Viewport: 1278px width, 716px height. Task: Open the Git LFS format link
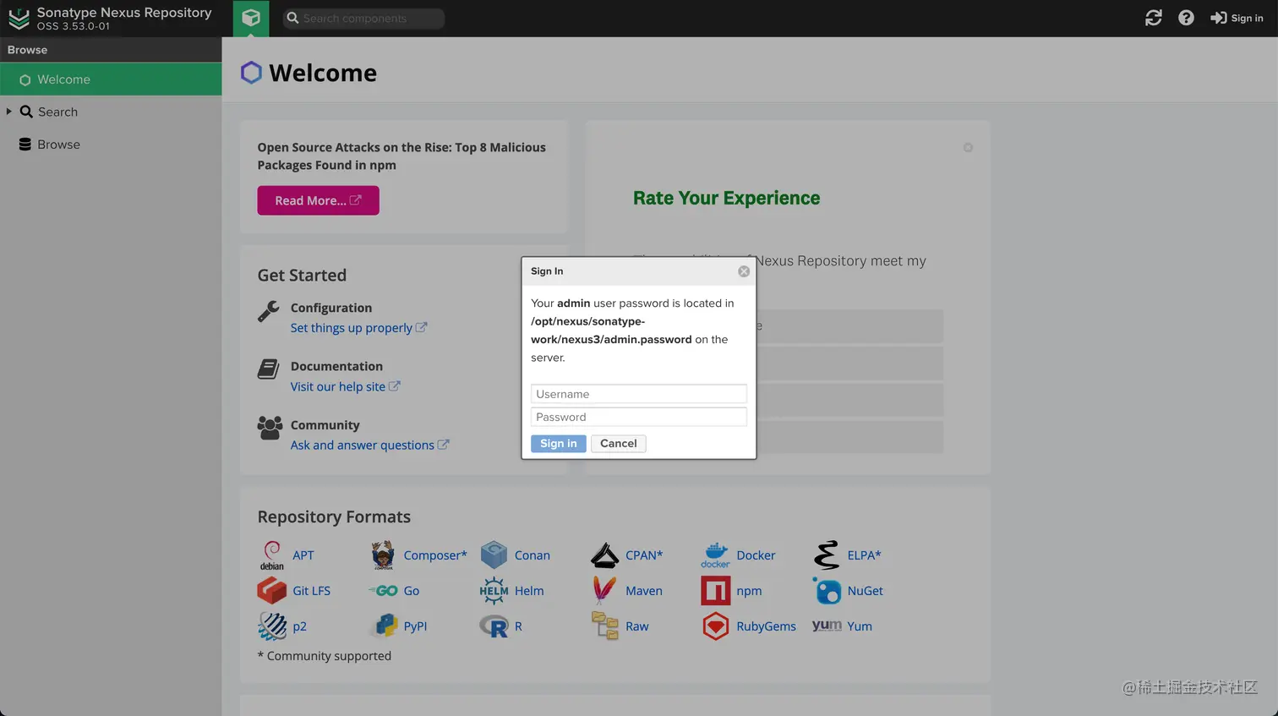point(311,591)
